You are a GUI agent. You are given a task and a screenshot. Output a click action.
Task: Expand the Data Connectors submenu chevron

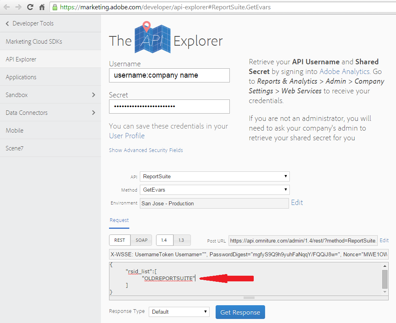[x=94, y=112]
